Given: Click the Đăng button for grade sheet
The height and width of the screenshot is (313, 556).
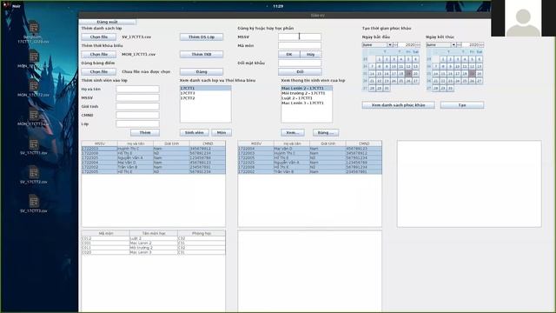Looking at the screenshot, I should click(202, 71).
